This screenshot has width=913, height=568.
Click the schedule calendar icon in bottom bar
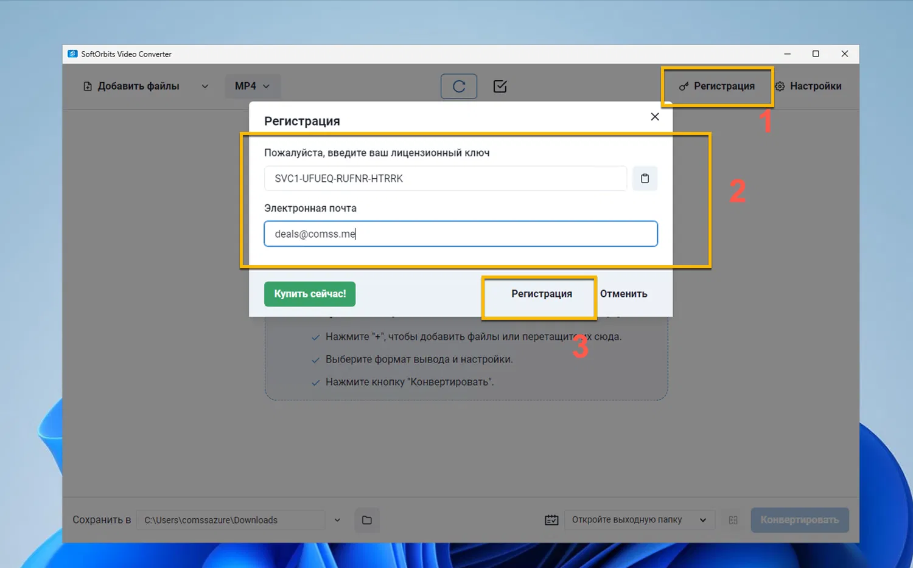(551, 519)
